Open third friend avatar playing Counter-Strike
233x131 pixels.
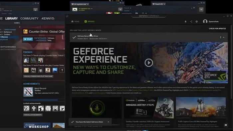click(40, 60)
